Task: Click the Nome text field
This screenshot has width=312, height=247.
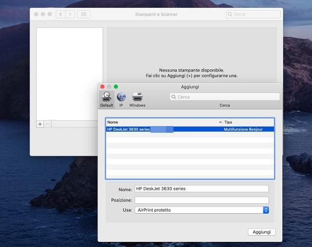Action: coord(201,189)
